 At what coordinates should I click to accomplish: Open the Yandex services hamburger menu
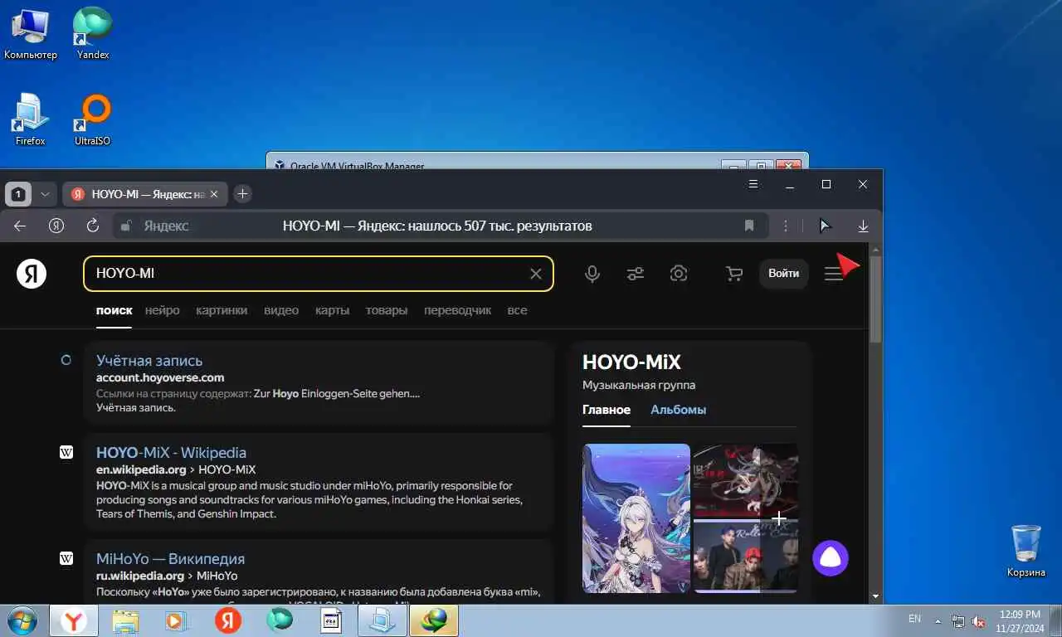(x=834, y=274)
